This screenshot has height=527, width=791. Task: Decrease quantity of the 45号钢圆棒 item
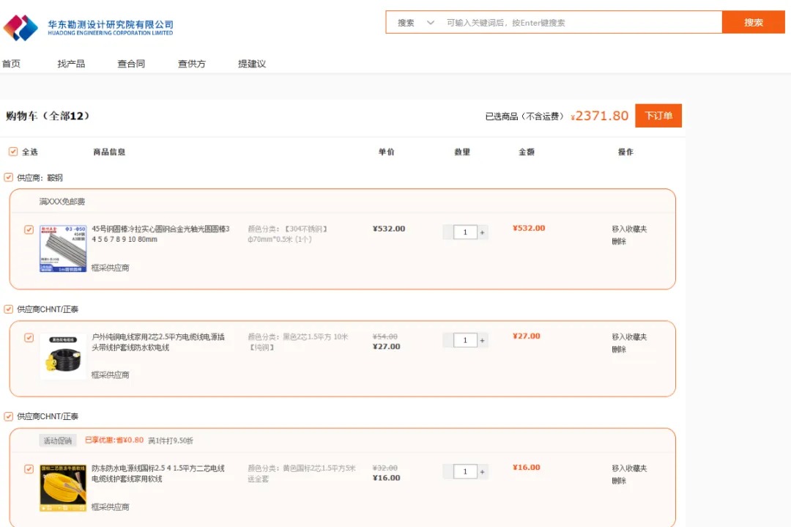coord(448,232)
